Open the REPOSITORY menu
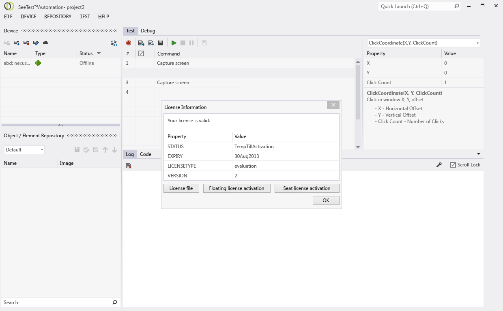The image size is (503, 311). (x=58, y=17)
